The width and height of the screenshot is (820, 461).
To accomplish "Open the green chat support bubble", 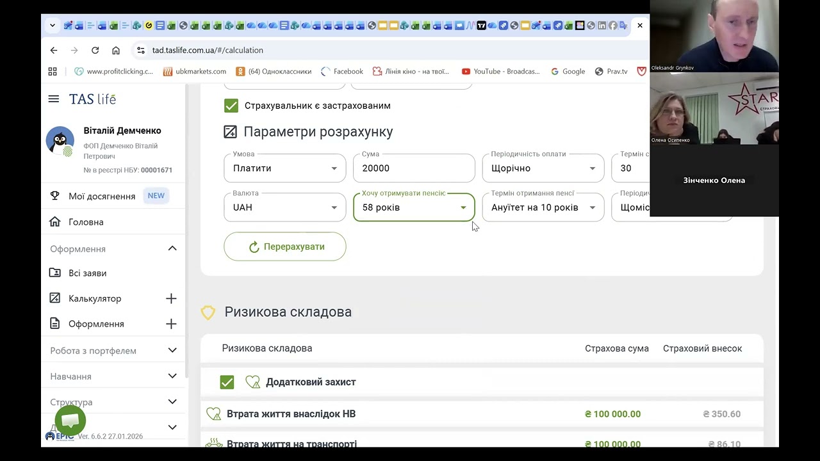I will [x=70, y=421].
